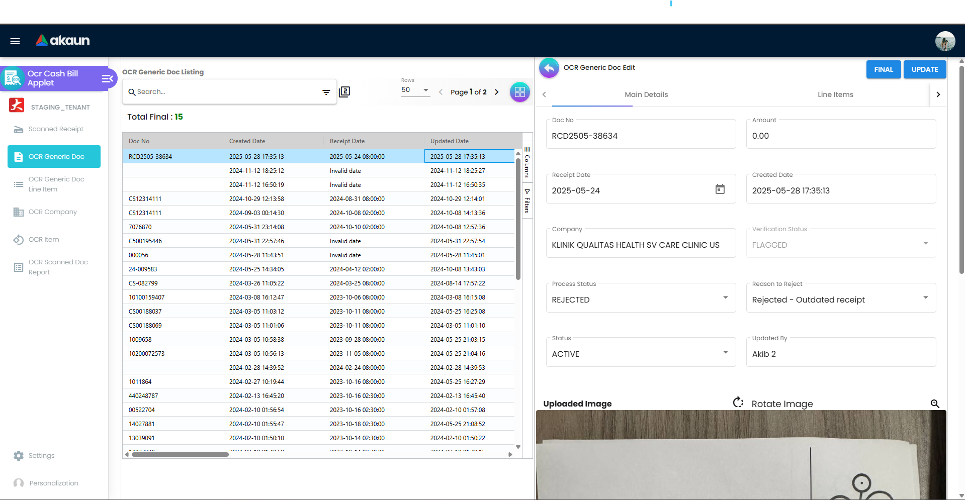The height and width of the screenshot is (500, 965).
Task: Open the Filters side panel
Action: pyautogui.click(x=527, y=201)
